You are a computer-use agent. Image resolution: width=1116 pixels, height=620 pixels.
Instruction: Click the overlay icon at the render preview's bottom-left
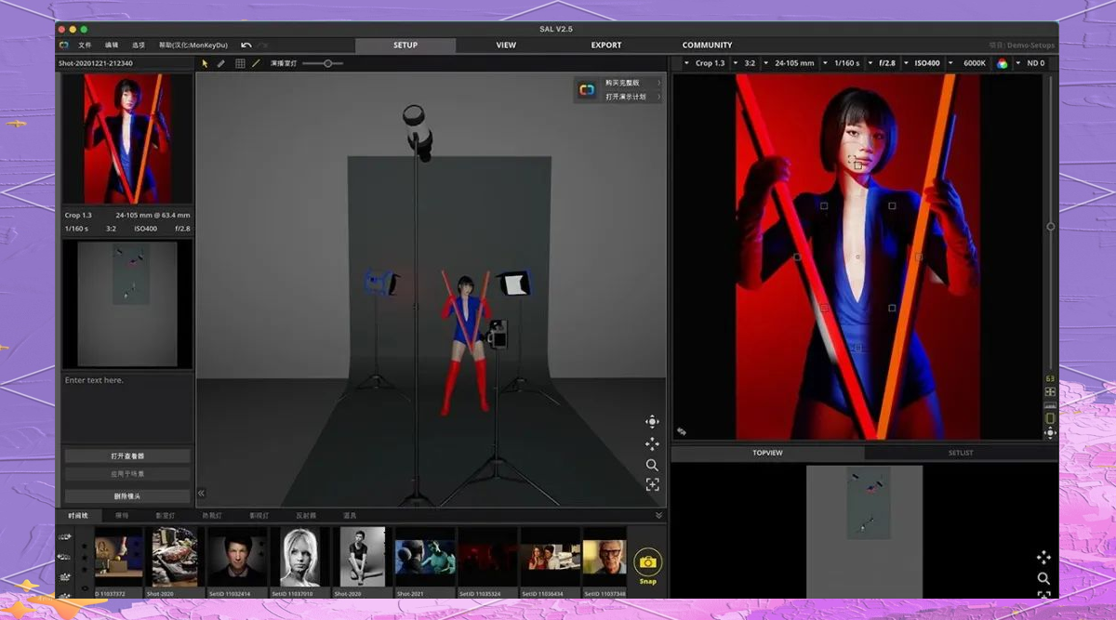[682, 431]
